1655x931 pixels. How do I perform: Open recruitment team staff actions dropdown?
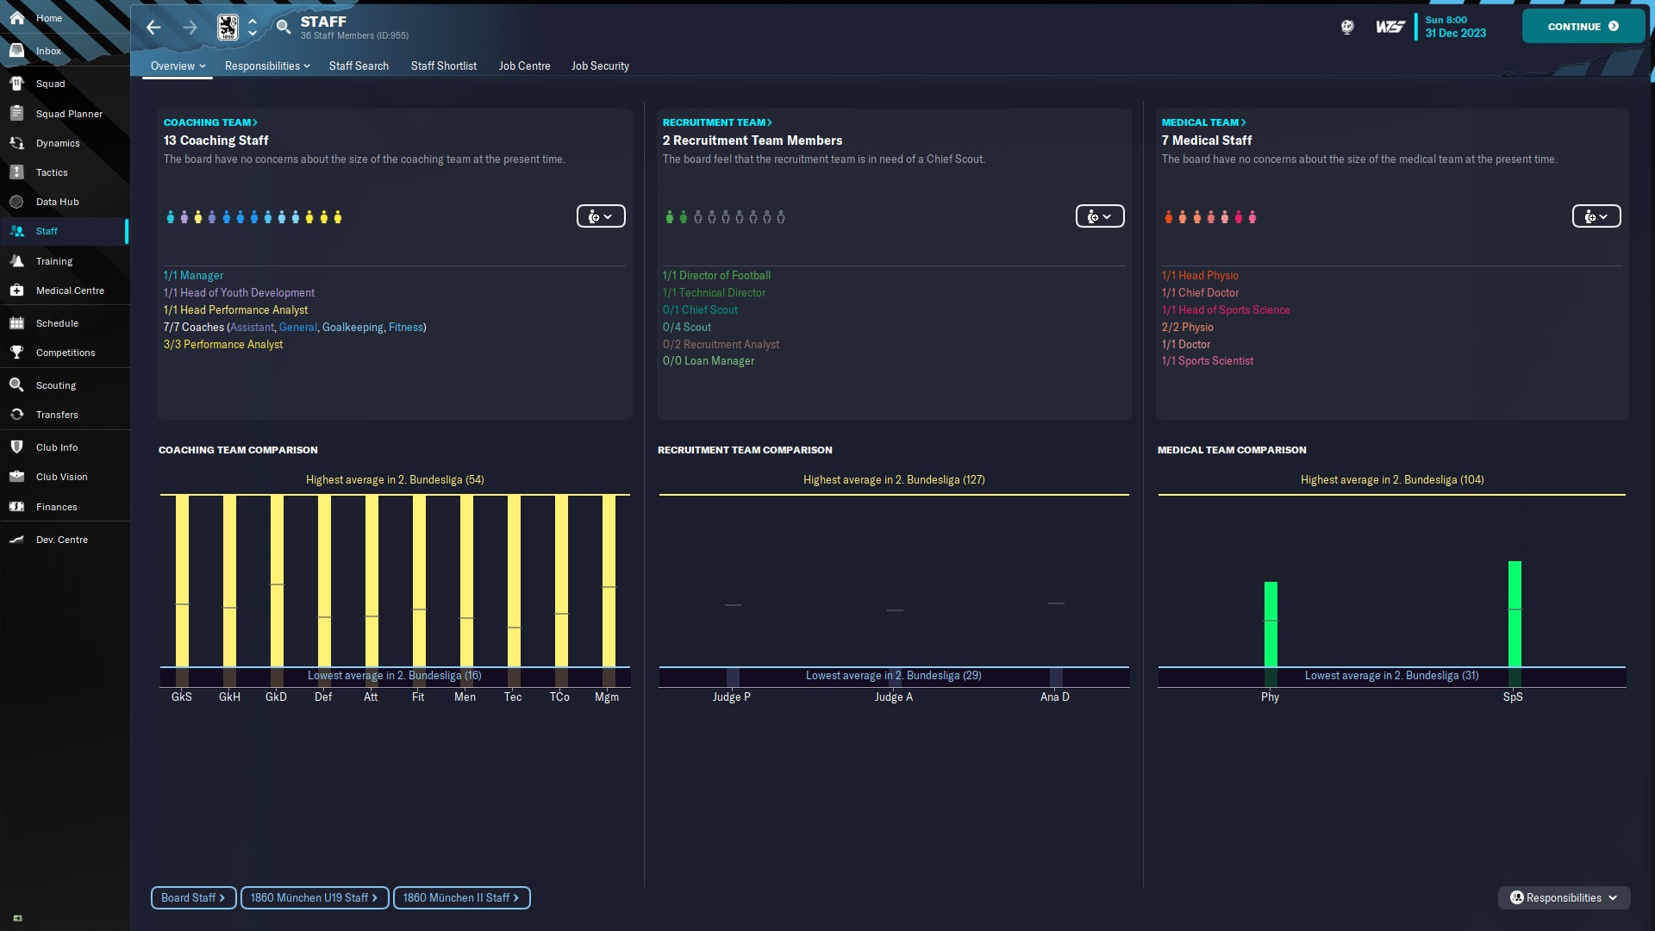pyautogui.click(x=1099, y=216)
